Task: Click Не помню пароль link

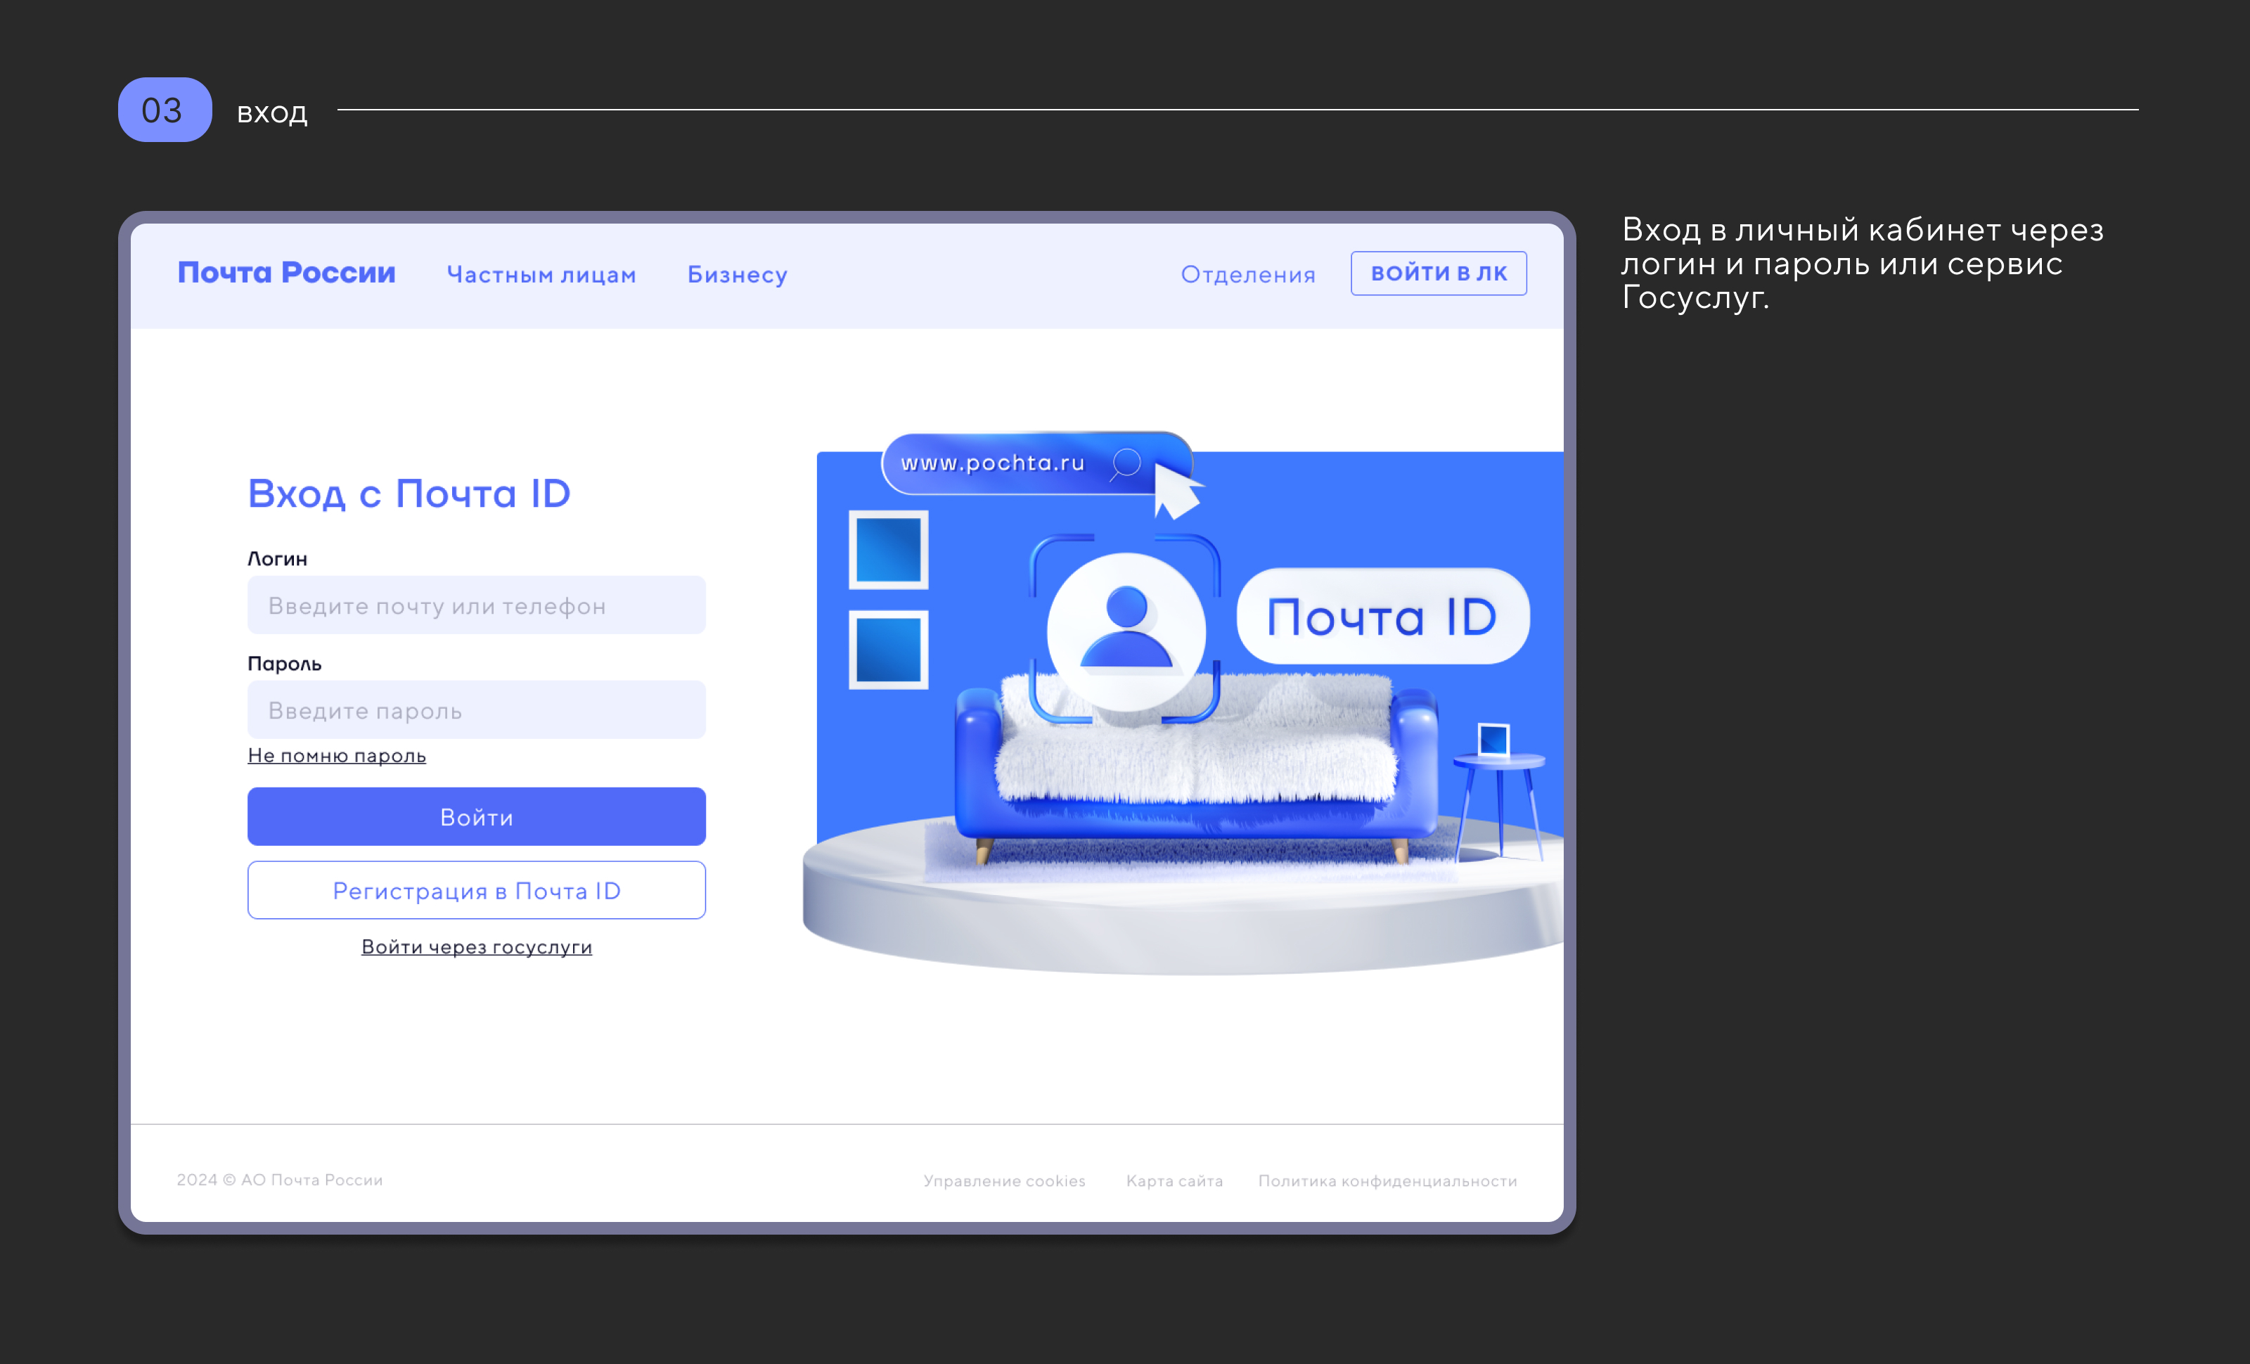Action: (336, 755)
